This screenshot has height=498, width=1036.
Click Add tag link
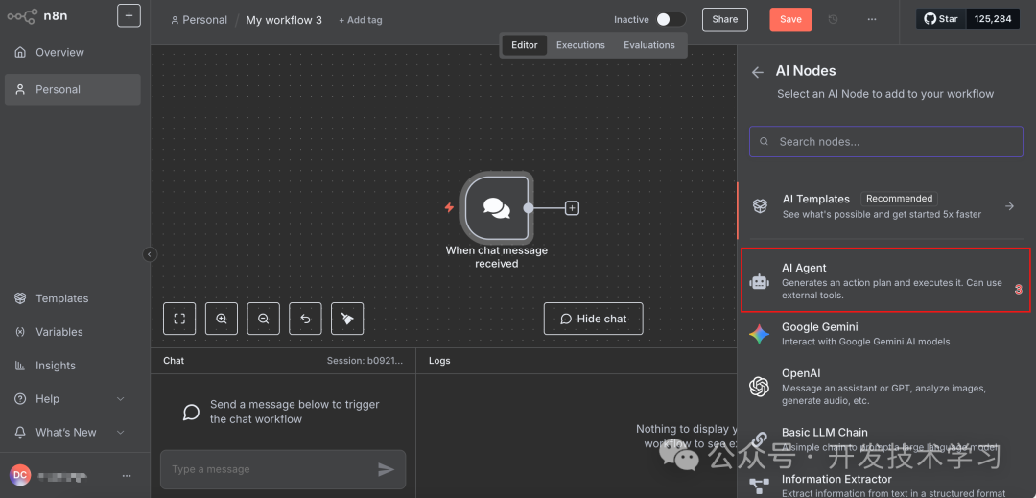tap(361, 20)
